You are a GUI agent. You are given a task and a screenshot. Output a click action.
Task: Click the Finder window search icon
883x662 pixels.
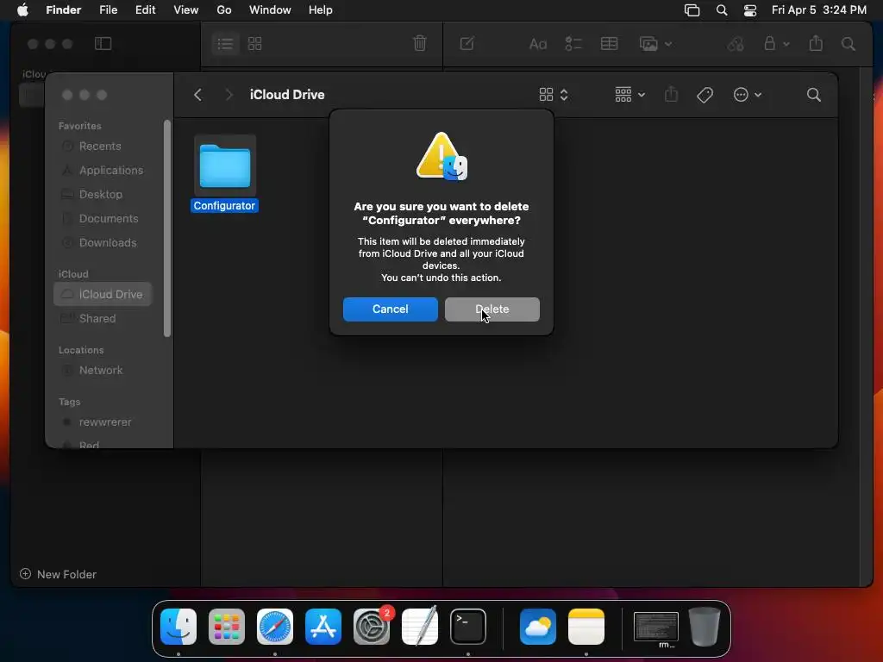pyautogui.click(x=813, y=95)
